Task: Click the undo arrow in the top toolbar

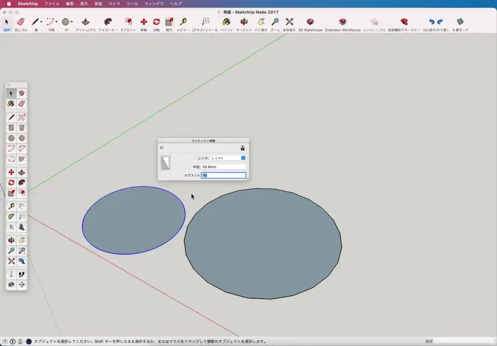Action: point(431,21)
